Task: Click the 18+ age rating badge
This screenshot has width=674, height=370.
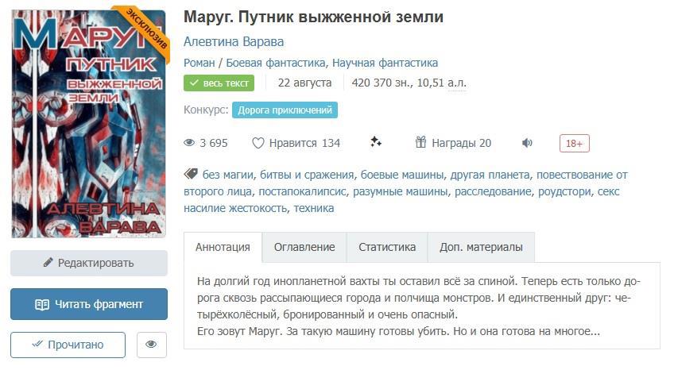Action: [x=574, y=143]
